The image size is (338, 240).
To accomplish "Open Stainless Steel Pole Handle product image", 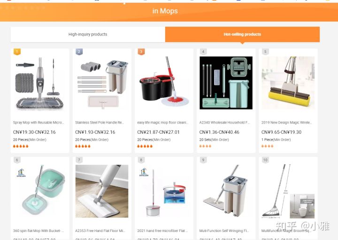I will tap(102, 83).
